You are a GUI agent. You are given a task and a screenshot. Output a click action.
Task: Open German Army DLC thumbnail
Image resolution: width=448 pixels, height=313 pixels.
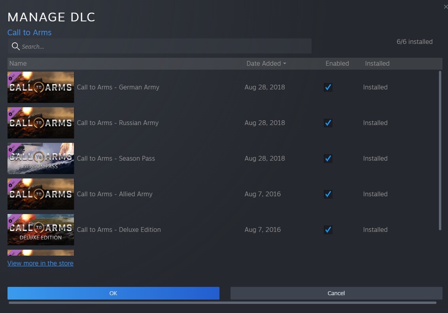tap(41, 87)
